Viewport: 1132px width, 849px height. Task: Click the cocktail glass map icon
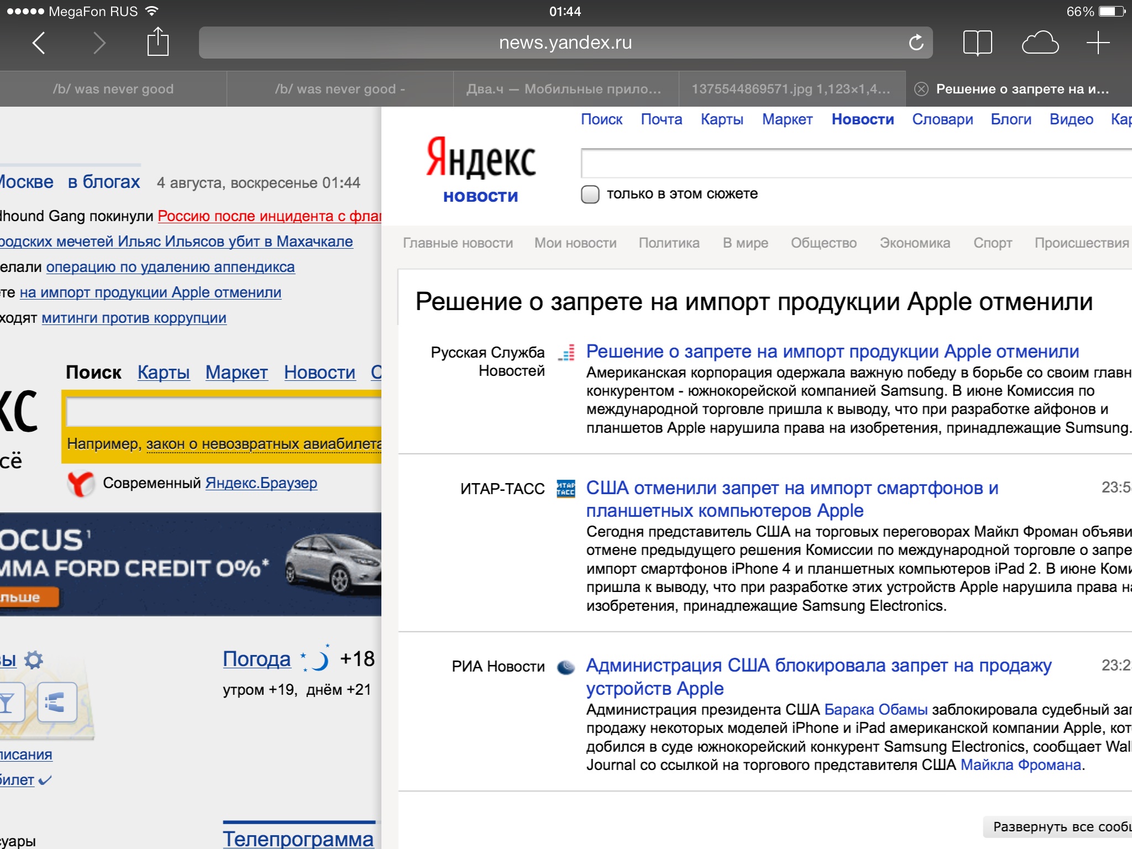pyautogui.click(x=9, y=703)
